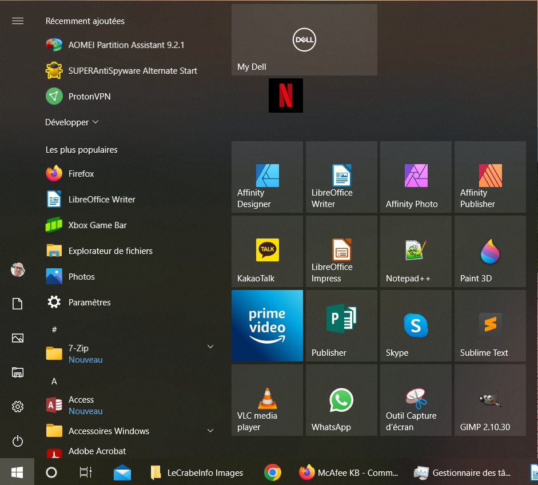This screenshot has width=538, height=485.
Task: Open the Mail app on the taskbar
Action: 122,472
